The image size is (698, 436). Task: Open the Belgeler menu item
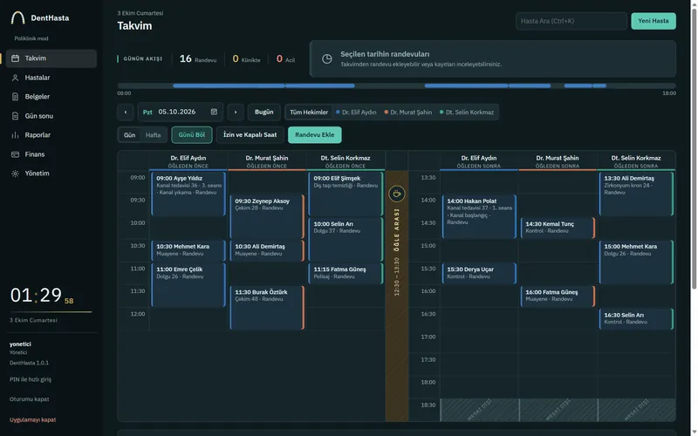51,97
